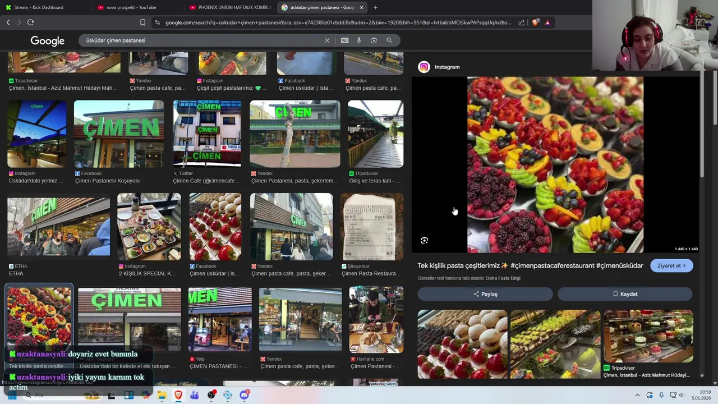718x404 pixels.
Task: Open site settings icon in address bar
Action: click(157, 22)
